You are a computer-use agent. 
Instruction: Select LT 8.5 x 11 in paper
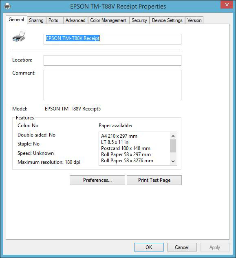tap(115, 142)
